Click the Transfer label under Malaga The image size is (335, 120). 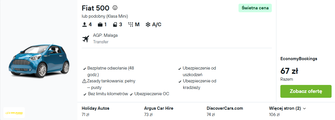point(101,42)
